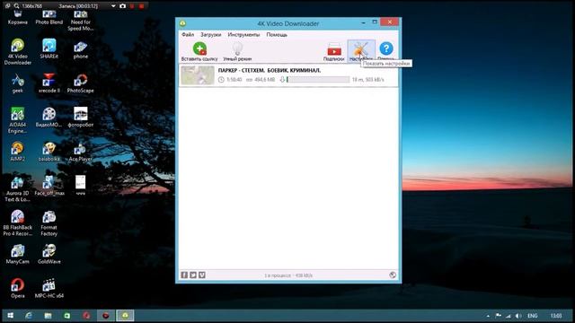Screen dimensions: 575x323
Task: Click the blue question mark help icon
Action: tap(386, 48)
